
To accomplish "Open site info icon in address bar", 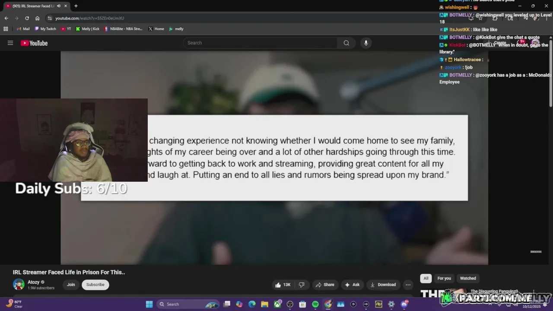I will 50,18.
